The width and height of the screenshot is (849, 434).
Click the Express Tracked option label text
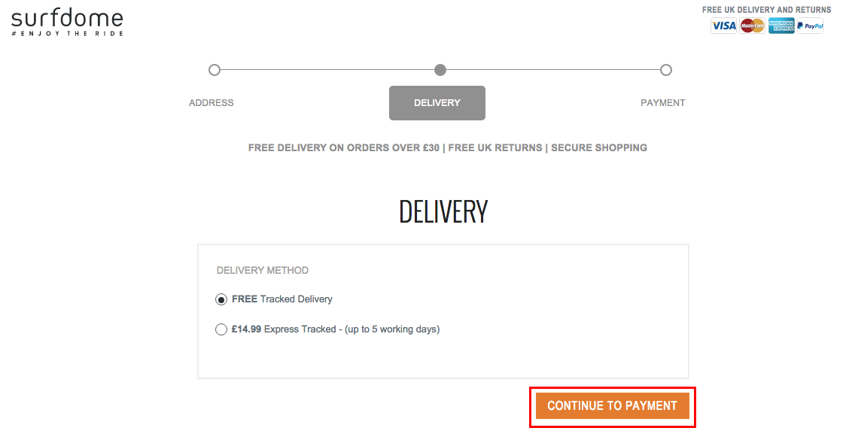336,329
